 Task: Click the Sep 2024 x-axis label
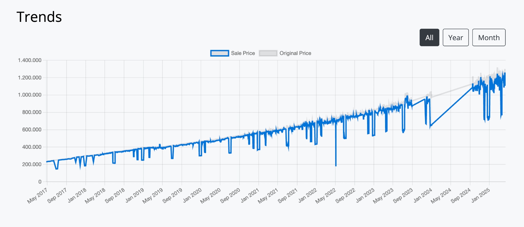460,196
